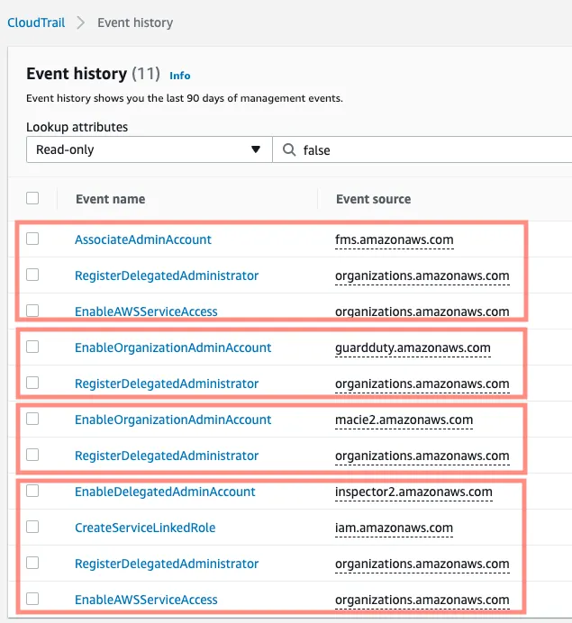Screen dimensions: 572x623
Task: Click the Lookup attributes label
Action: click(x=77, y=127)
